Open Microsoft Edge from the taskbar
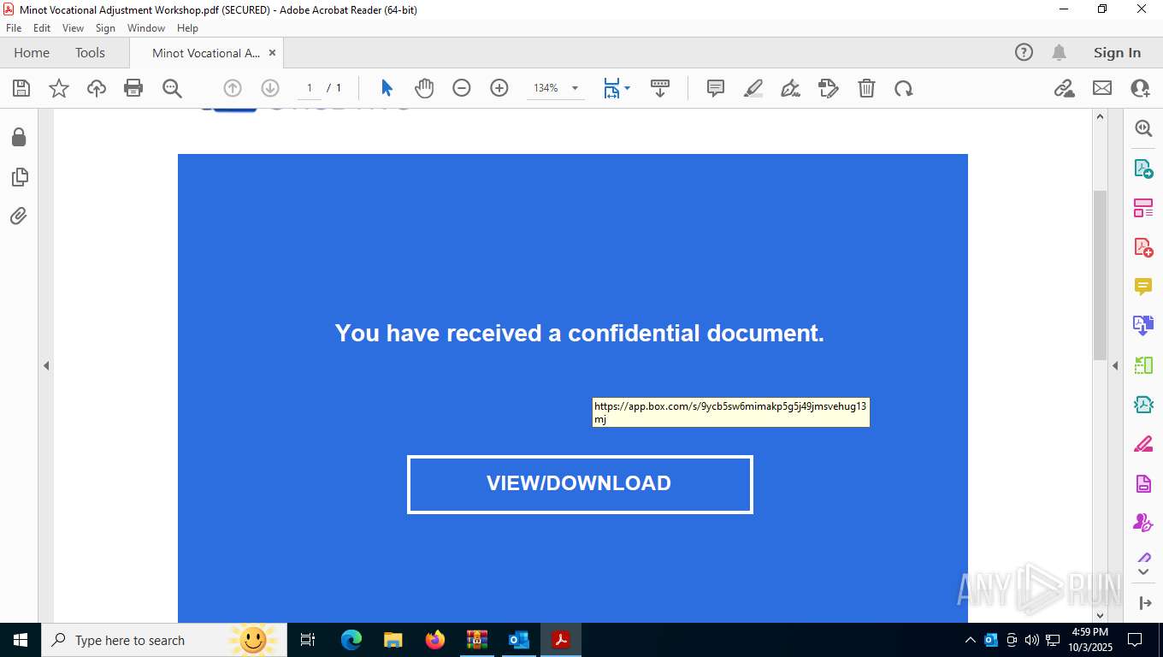 point(351,640)
